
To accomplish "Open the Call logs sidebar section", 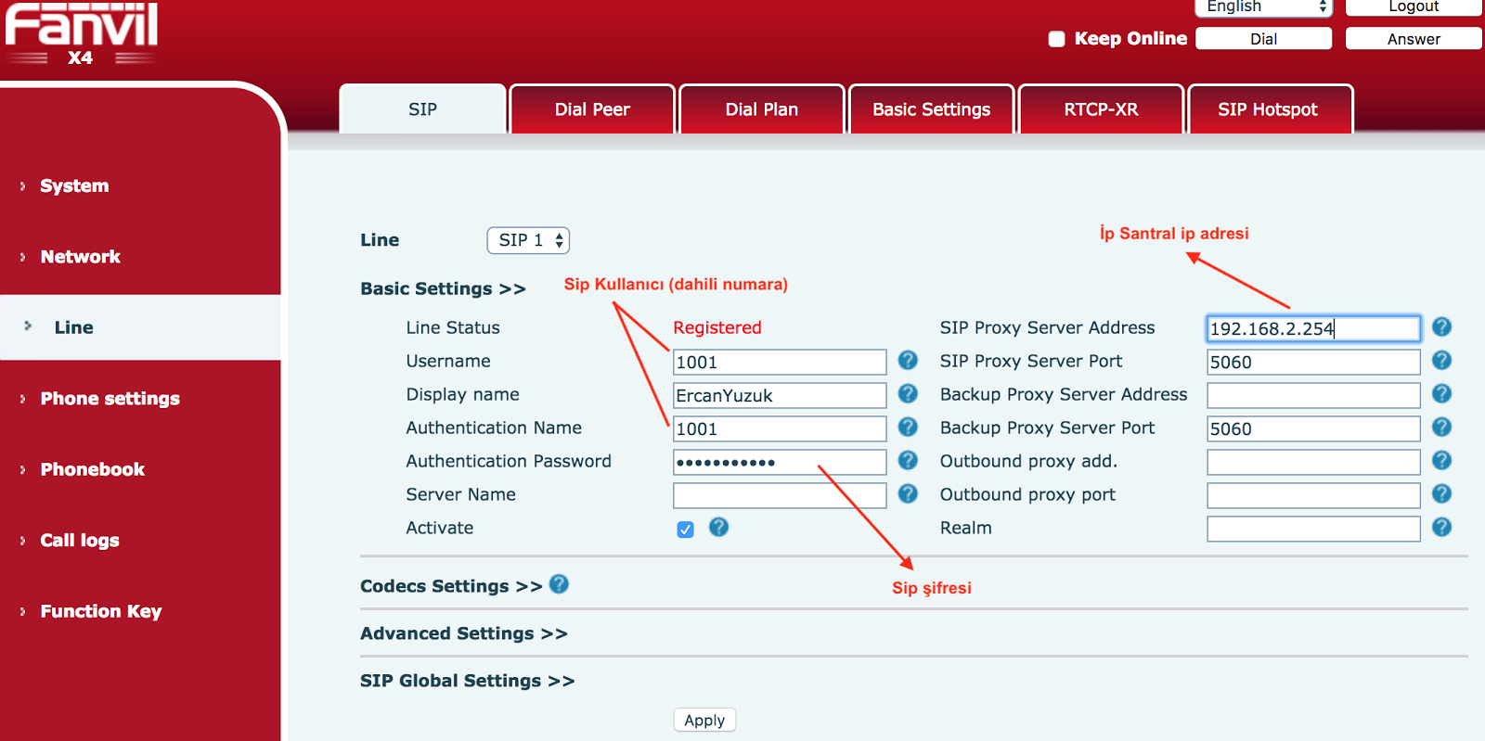I will coord(80,541).
